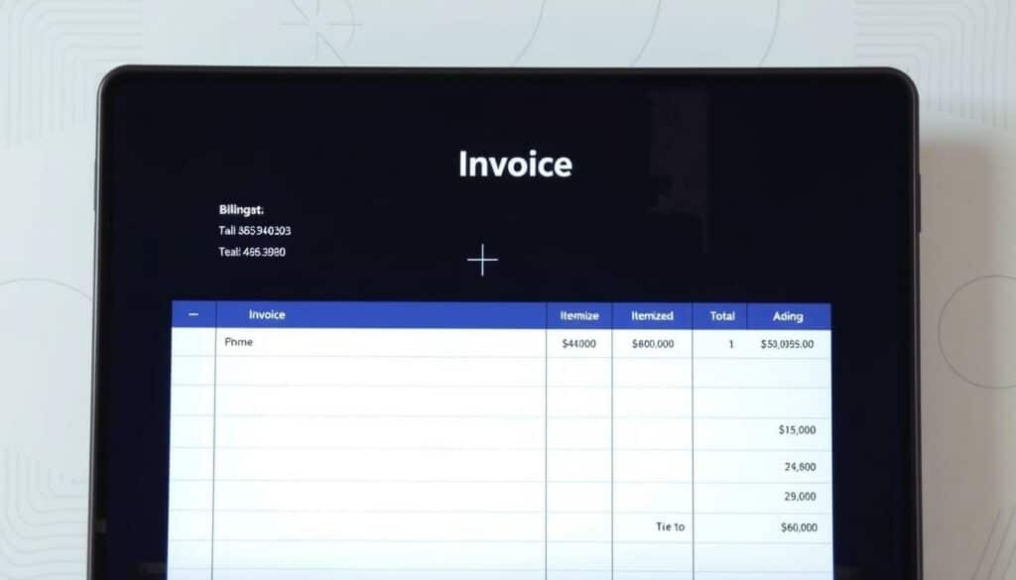Click the 29,000 amount cell
The image size is (1016, 580).
tap(800, 497)
